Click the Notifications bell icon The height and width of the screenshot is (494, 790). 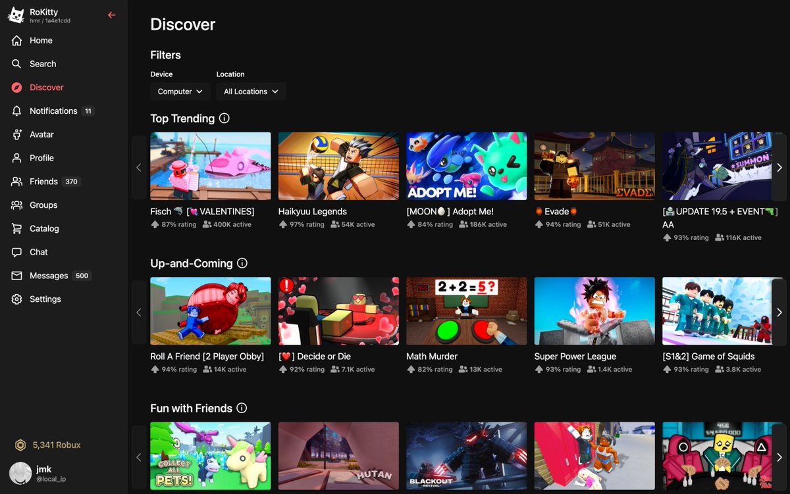(x=17, y=111)
